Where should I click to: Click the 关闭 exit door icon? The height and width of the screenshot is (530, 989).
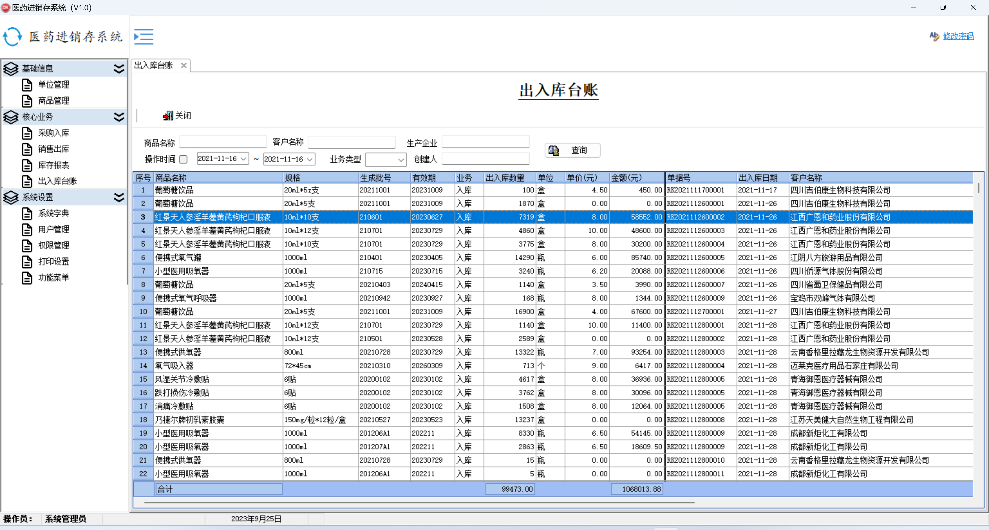[168, 116]
